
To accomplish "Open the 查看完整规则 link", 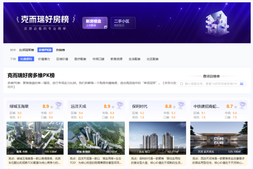I will (169, 83).
